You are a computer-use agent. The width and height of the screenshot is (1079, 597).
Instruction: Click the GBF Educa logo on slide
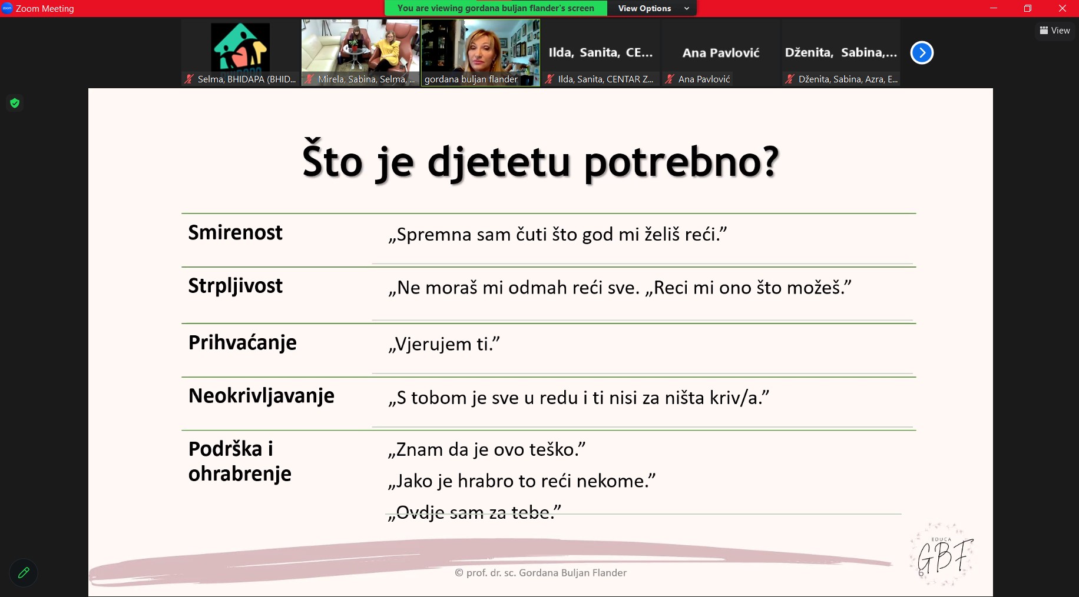click(x=942, y=555)
